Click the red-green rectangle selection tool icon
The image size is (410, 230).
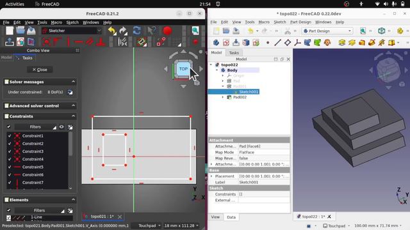pos(142,42)
